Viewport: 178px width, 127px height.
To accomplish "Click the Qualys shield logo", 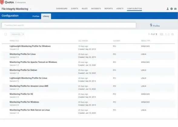I will (x=2, y=2).
